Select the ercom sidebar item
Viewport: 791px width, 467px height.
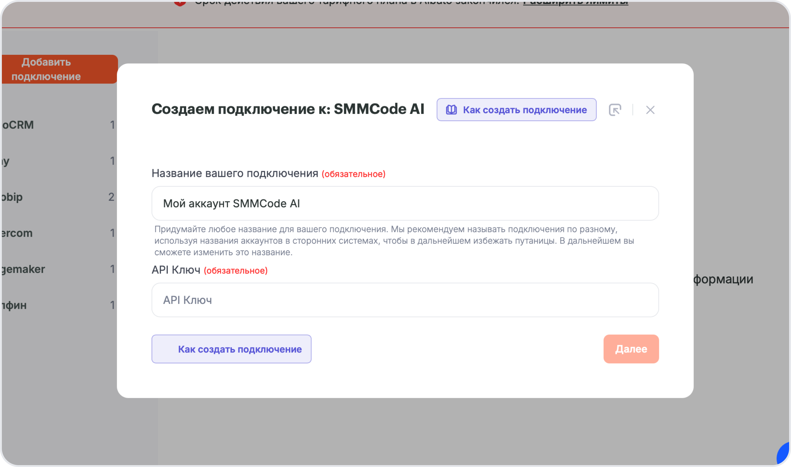(58, 233)
